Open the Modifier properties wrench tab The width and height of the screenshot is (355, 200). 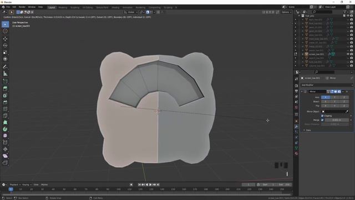click(x=296, y=127)
